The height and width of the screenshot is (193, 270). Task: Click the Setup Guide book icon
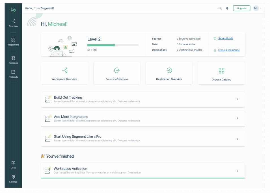point(215,38)
